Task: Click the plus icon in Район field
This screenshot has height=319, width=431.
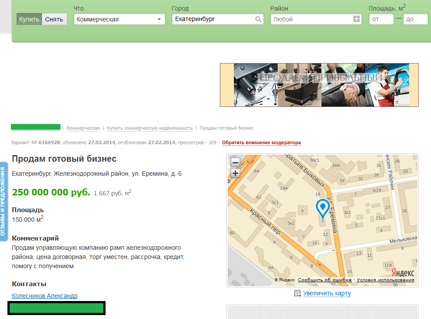Action: 357,19
